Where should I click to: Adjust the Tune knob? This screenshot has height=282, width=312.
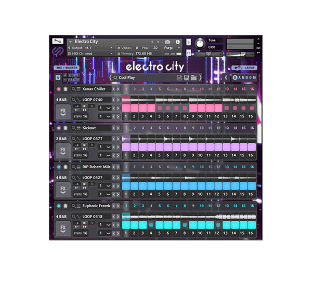pos(200,44)
